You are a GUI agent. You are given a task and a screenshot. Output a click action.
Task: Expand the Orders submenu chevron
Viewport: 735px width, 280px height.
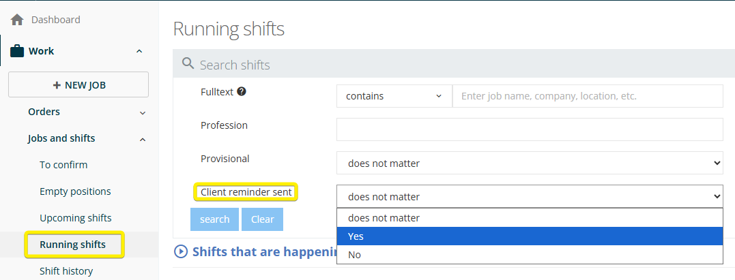[143, 112]
